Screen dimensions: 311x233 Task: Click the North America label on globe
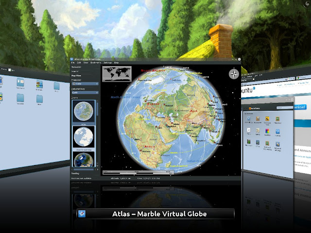153,70
